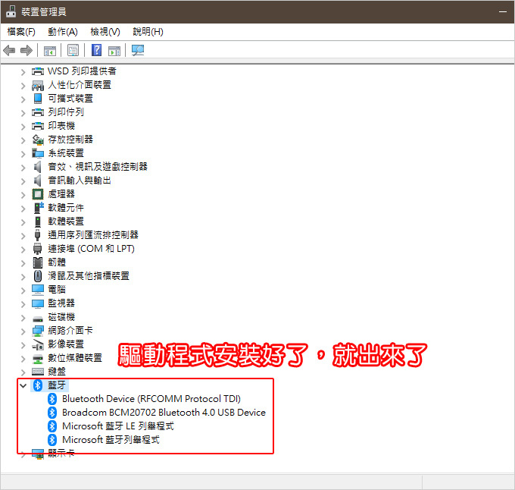Viewport: 515px width, 490px height.
Task: Click Bluetooth icon of Microsoft 藍牙 LE 列舉程式
Action: 52,426
